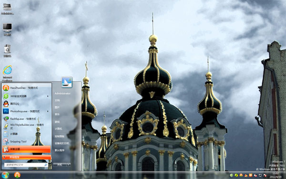Open Control Panel in Start menu
The height and width of the screenshot is (179, 286).
pos(60,136)
